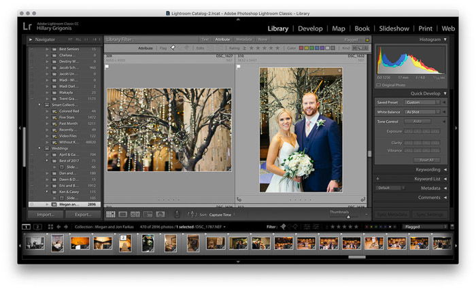Toggle the white flag on first grid photo
This screenshot has height=289, width=476.
(107, 67)
